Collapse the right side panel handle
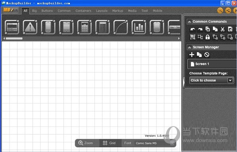Image resolution: width=237 pixels, height=152 pixels. pos(184,82)
